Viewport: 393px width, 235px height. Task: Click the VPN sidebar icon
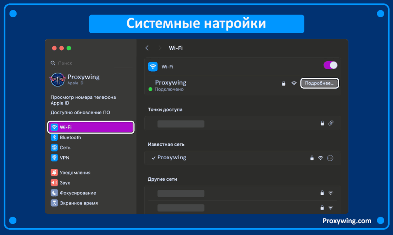pyautogui.click(x=54, y=158)
